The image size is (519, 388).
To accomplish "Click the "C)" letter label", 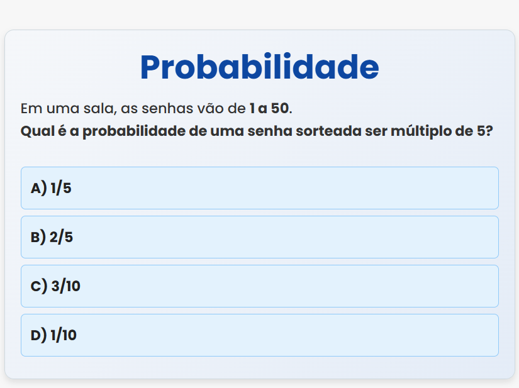I will [x=38, y=286].
